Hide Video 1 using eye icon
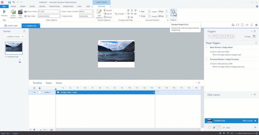259x135 pixels. pyautogui.click(x=34, y=92)
